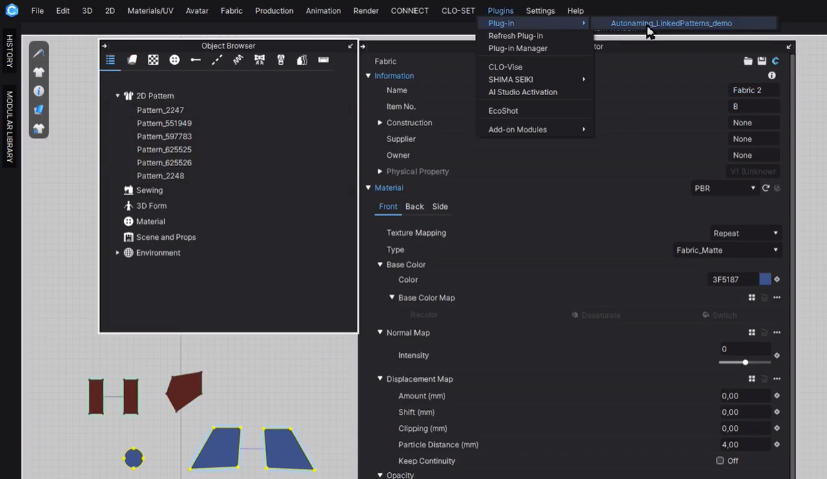Viewport: 827px width, 479px height.
Task: Select the Scene list tab in Object Browser
Action: pos(110,60)
